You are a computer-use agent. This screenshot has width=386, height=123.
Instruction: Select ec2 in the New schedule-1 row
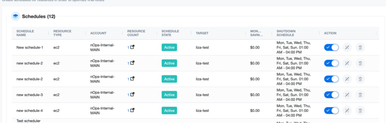(57, 48)
